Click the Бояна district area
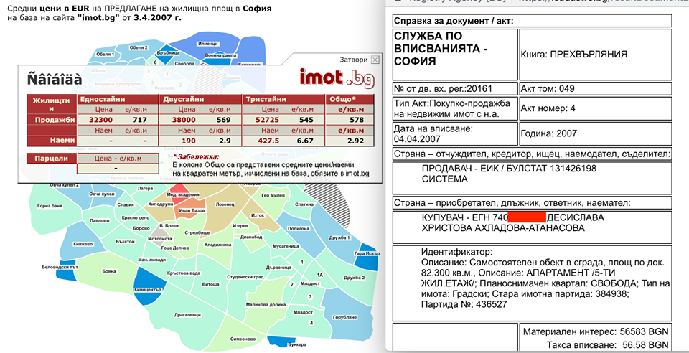The width and height of the screenshot is (689, 353). tap(109, 272)
